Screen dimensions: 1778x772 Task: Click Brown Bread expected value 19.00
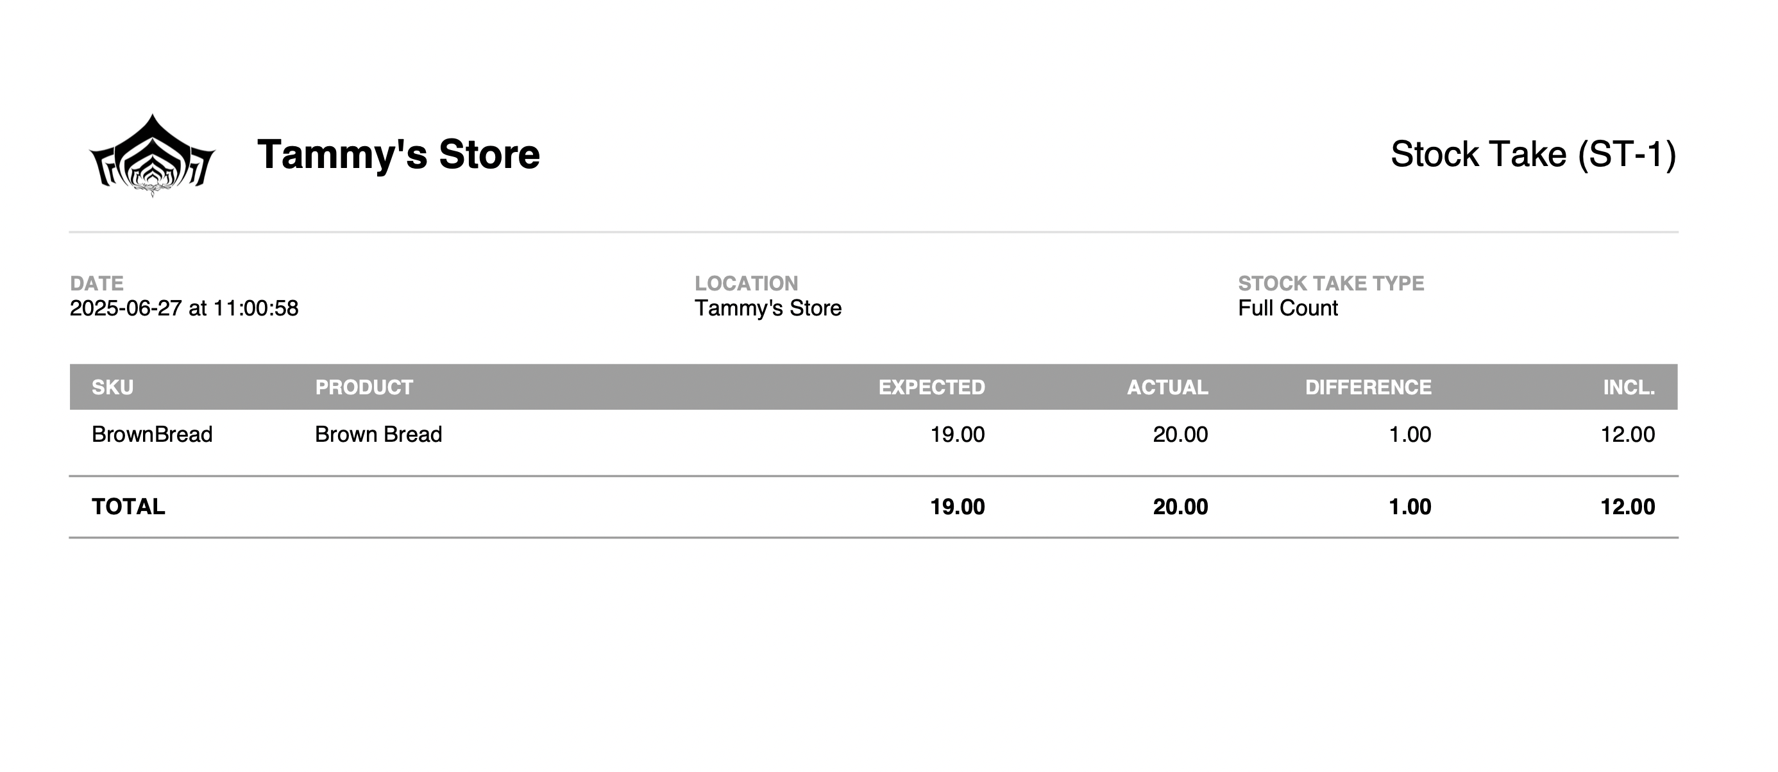(x=958, y=434)
